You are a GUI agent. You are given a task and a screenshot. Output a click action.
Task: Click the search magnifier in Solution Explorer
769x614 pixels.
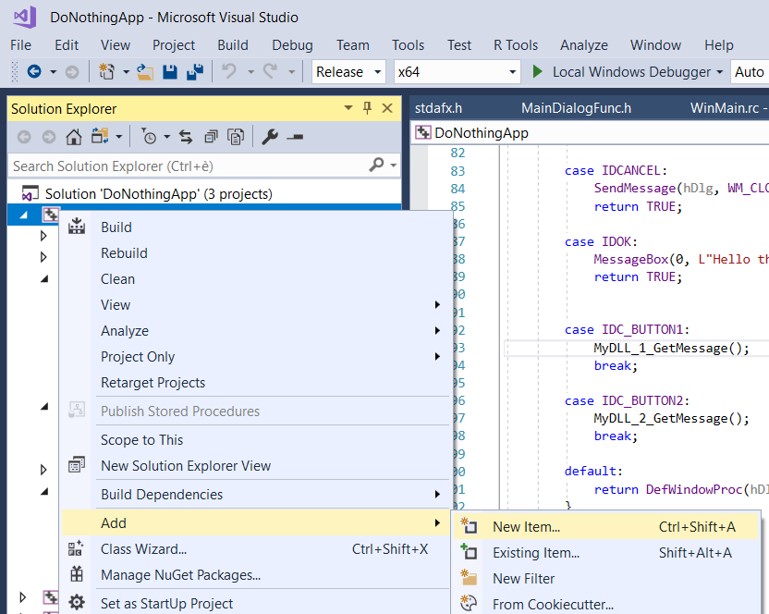376,165
